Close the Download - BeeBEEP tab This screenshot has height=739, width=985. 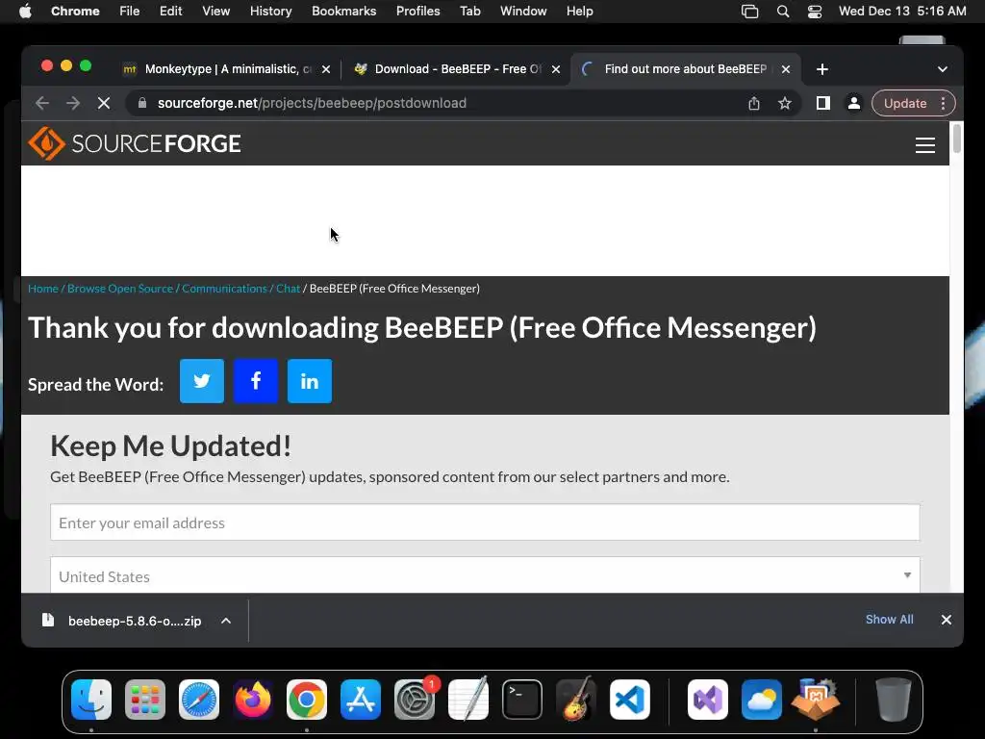tap(556, 69)
